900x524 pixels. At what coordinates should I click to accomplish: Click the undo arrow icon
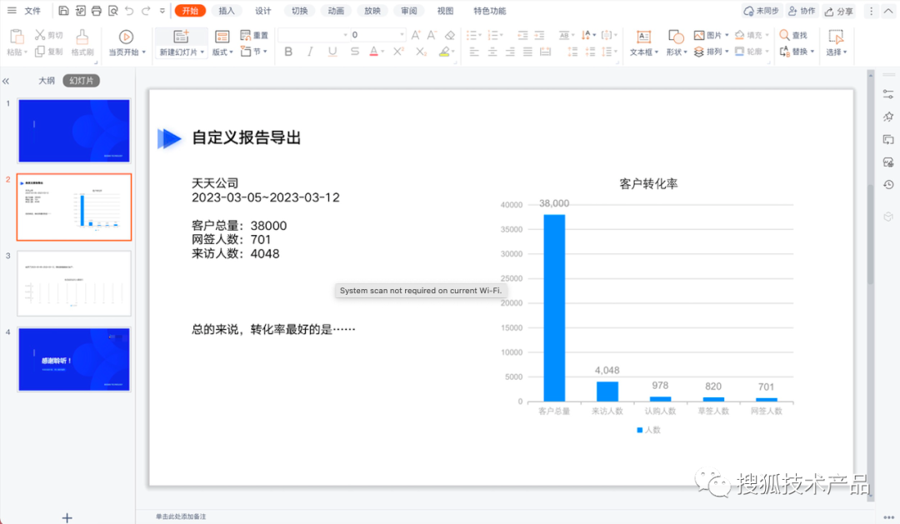129,11
